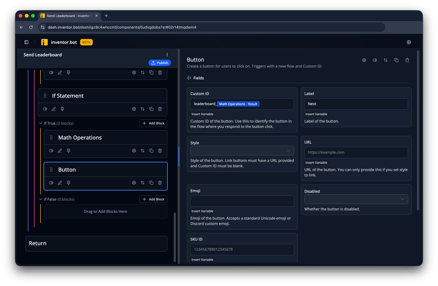
Task: Open settings gear of If Statement block
Action: 134,109
